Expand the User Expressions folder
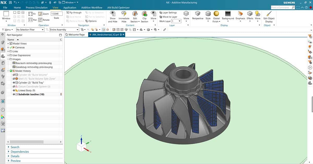Viewport: 313px width, 164px height. coord(8,55)
